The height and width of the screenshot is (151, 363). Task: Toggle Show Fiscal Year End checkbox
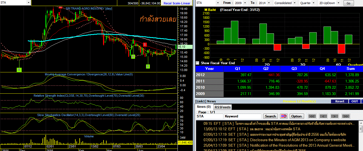pos(198,63)
